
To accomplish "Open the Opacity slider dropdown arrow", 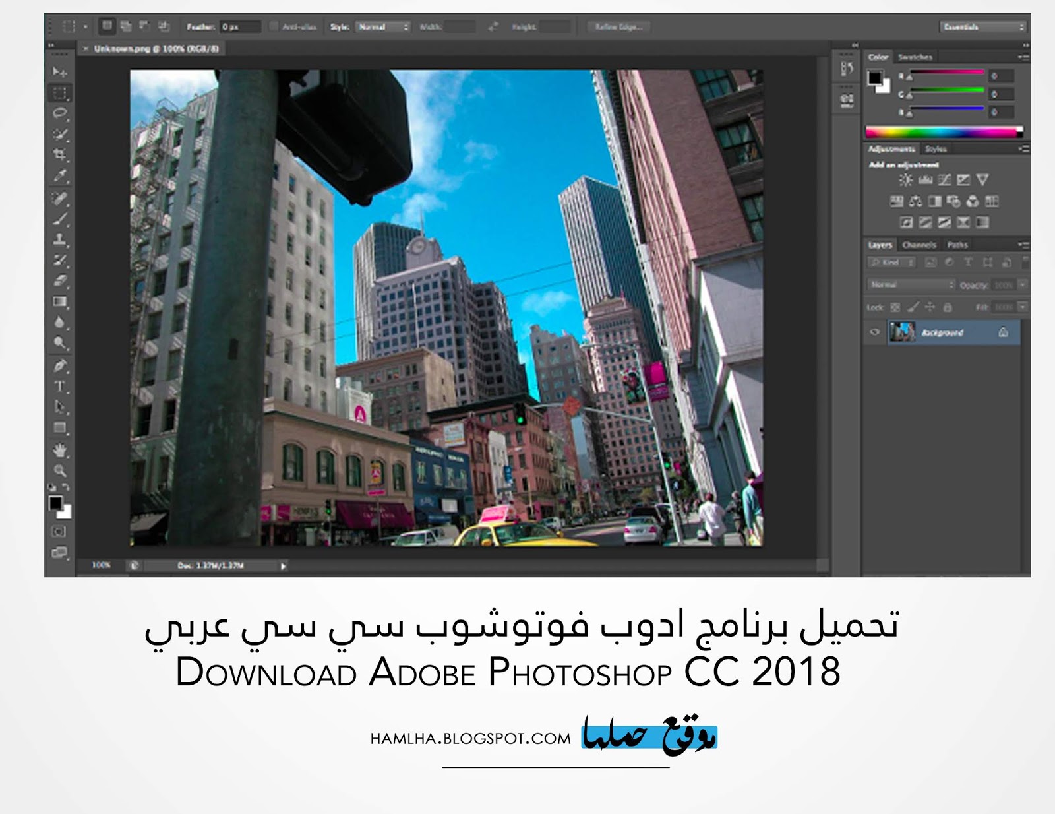I will (x=1023, y=285).
